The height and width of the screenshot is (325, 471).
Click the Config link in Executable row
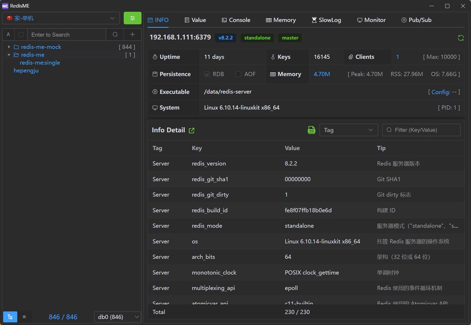coord(440,92)
